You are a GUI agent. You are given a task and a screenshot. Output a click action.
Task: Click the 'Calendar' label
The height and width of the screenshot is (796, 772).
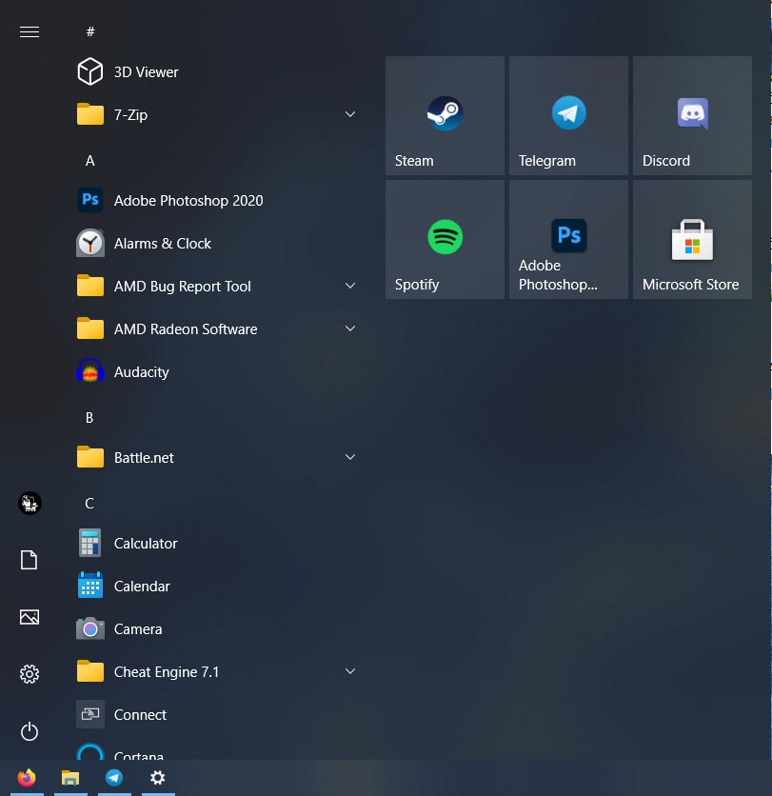142,586
